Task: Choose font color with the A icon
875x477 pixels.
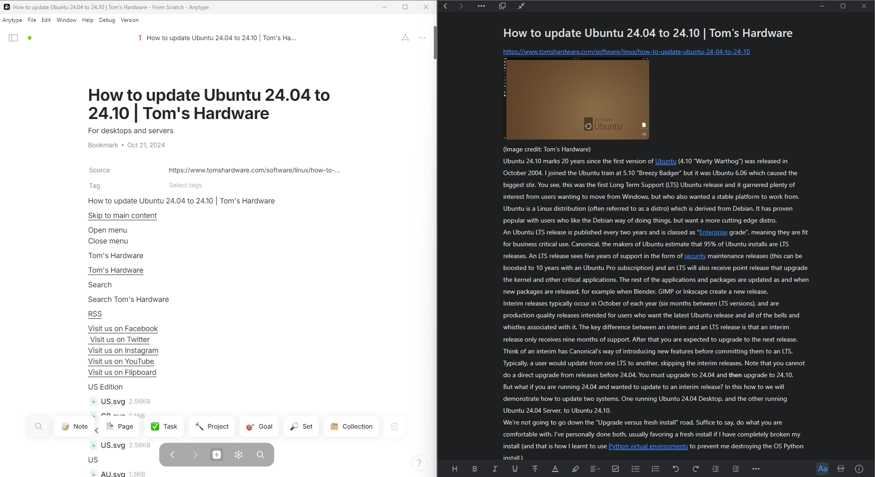Action: 555,469
